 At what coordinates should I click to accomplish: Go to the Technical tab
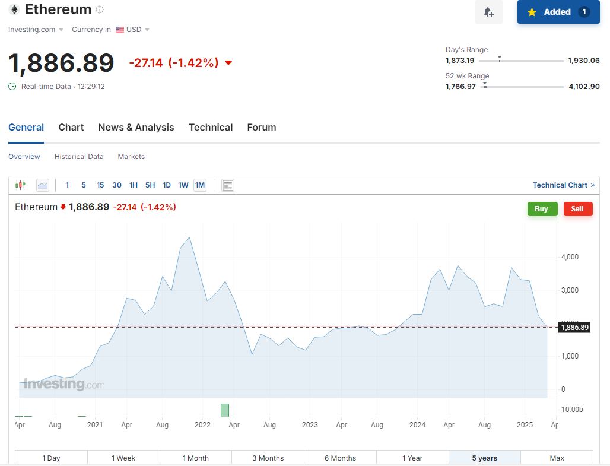(211, 127)
